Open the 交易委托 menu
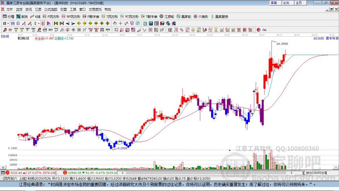Viewport: 339px width, 191px height. [x=95, y=10]
